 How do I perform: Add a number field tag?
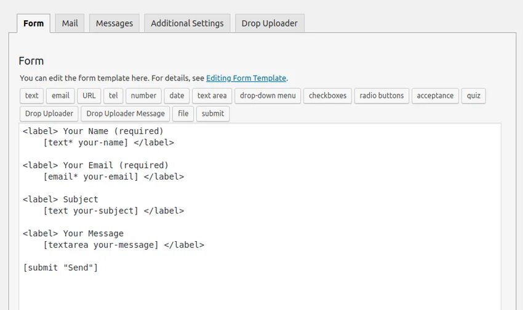[143, 95]
